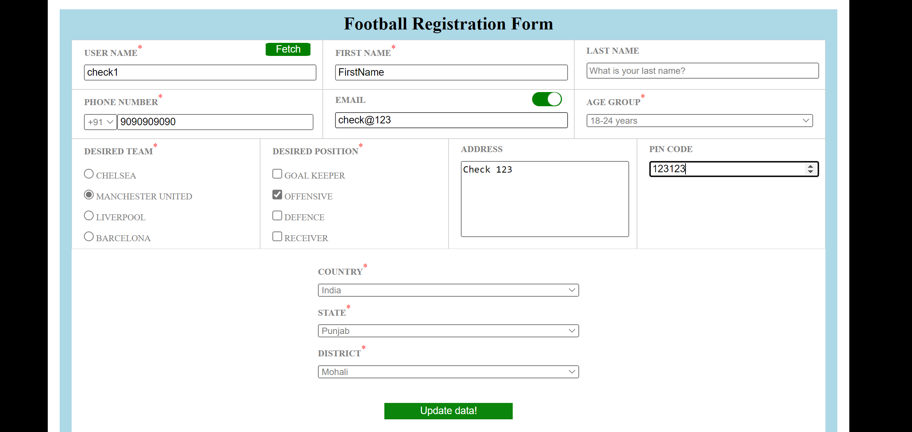Click inside the ADDRESS text area

[544, 199]
